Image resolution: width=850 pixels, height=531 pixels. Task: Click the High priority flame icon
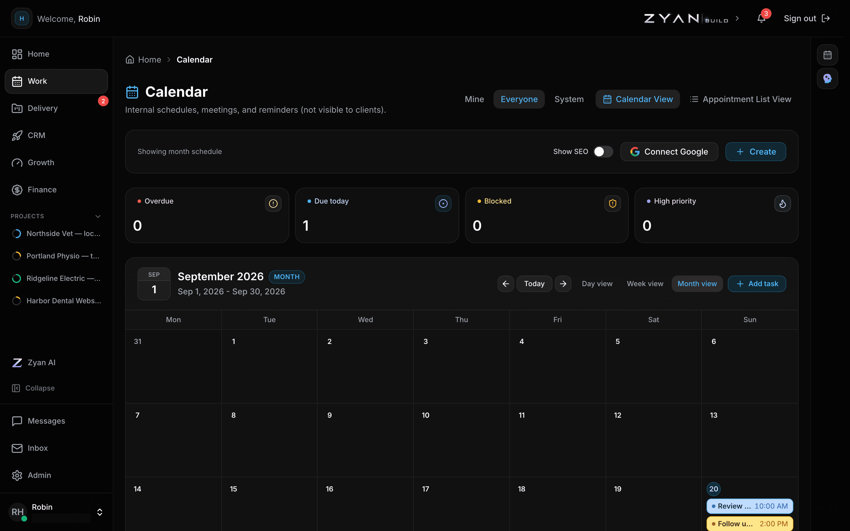783,203
